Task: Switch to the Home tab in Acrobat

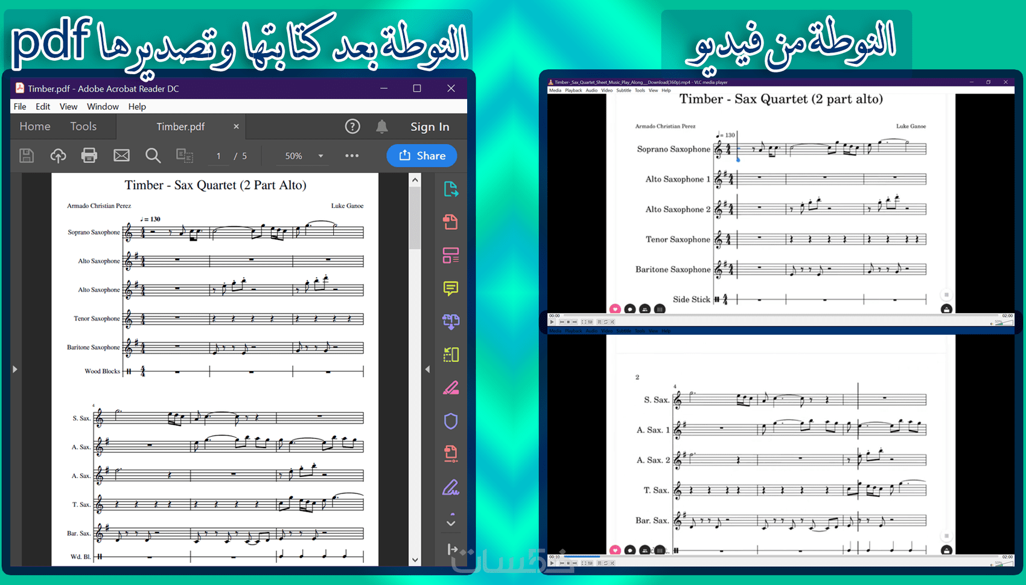Action: pos(35,126)
